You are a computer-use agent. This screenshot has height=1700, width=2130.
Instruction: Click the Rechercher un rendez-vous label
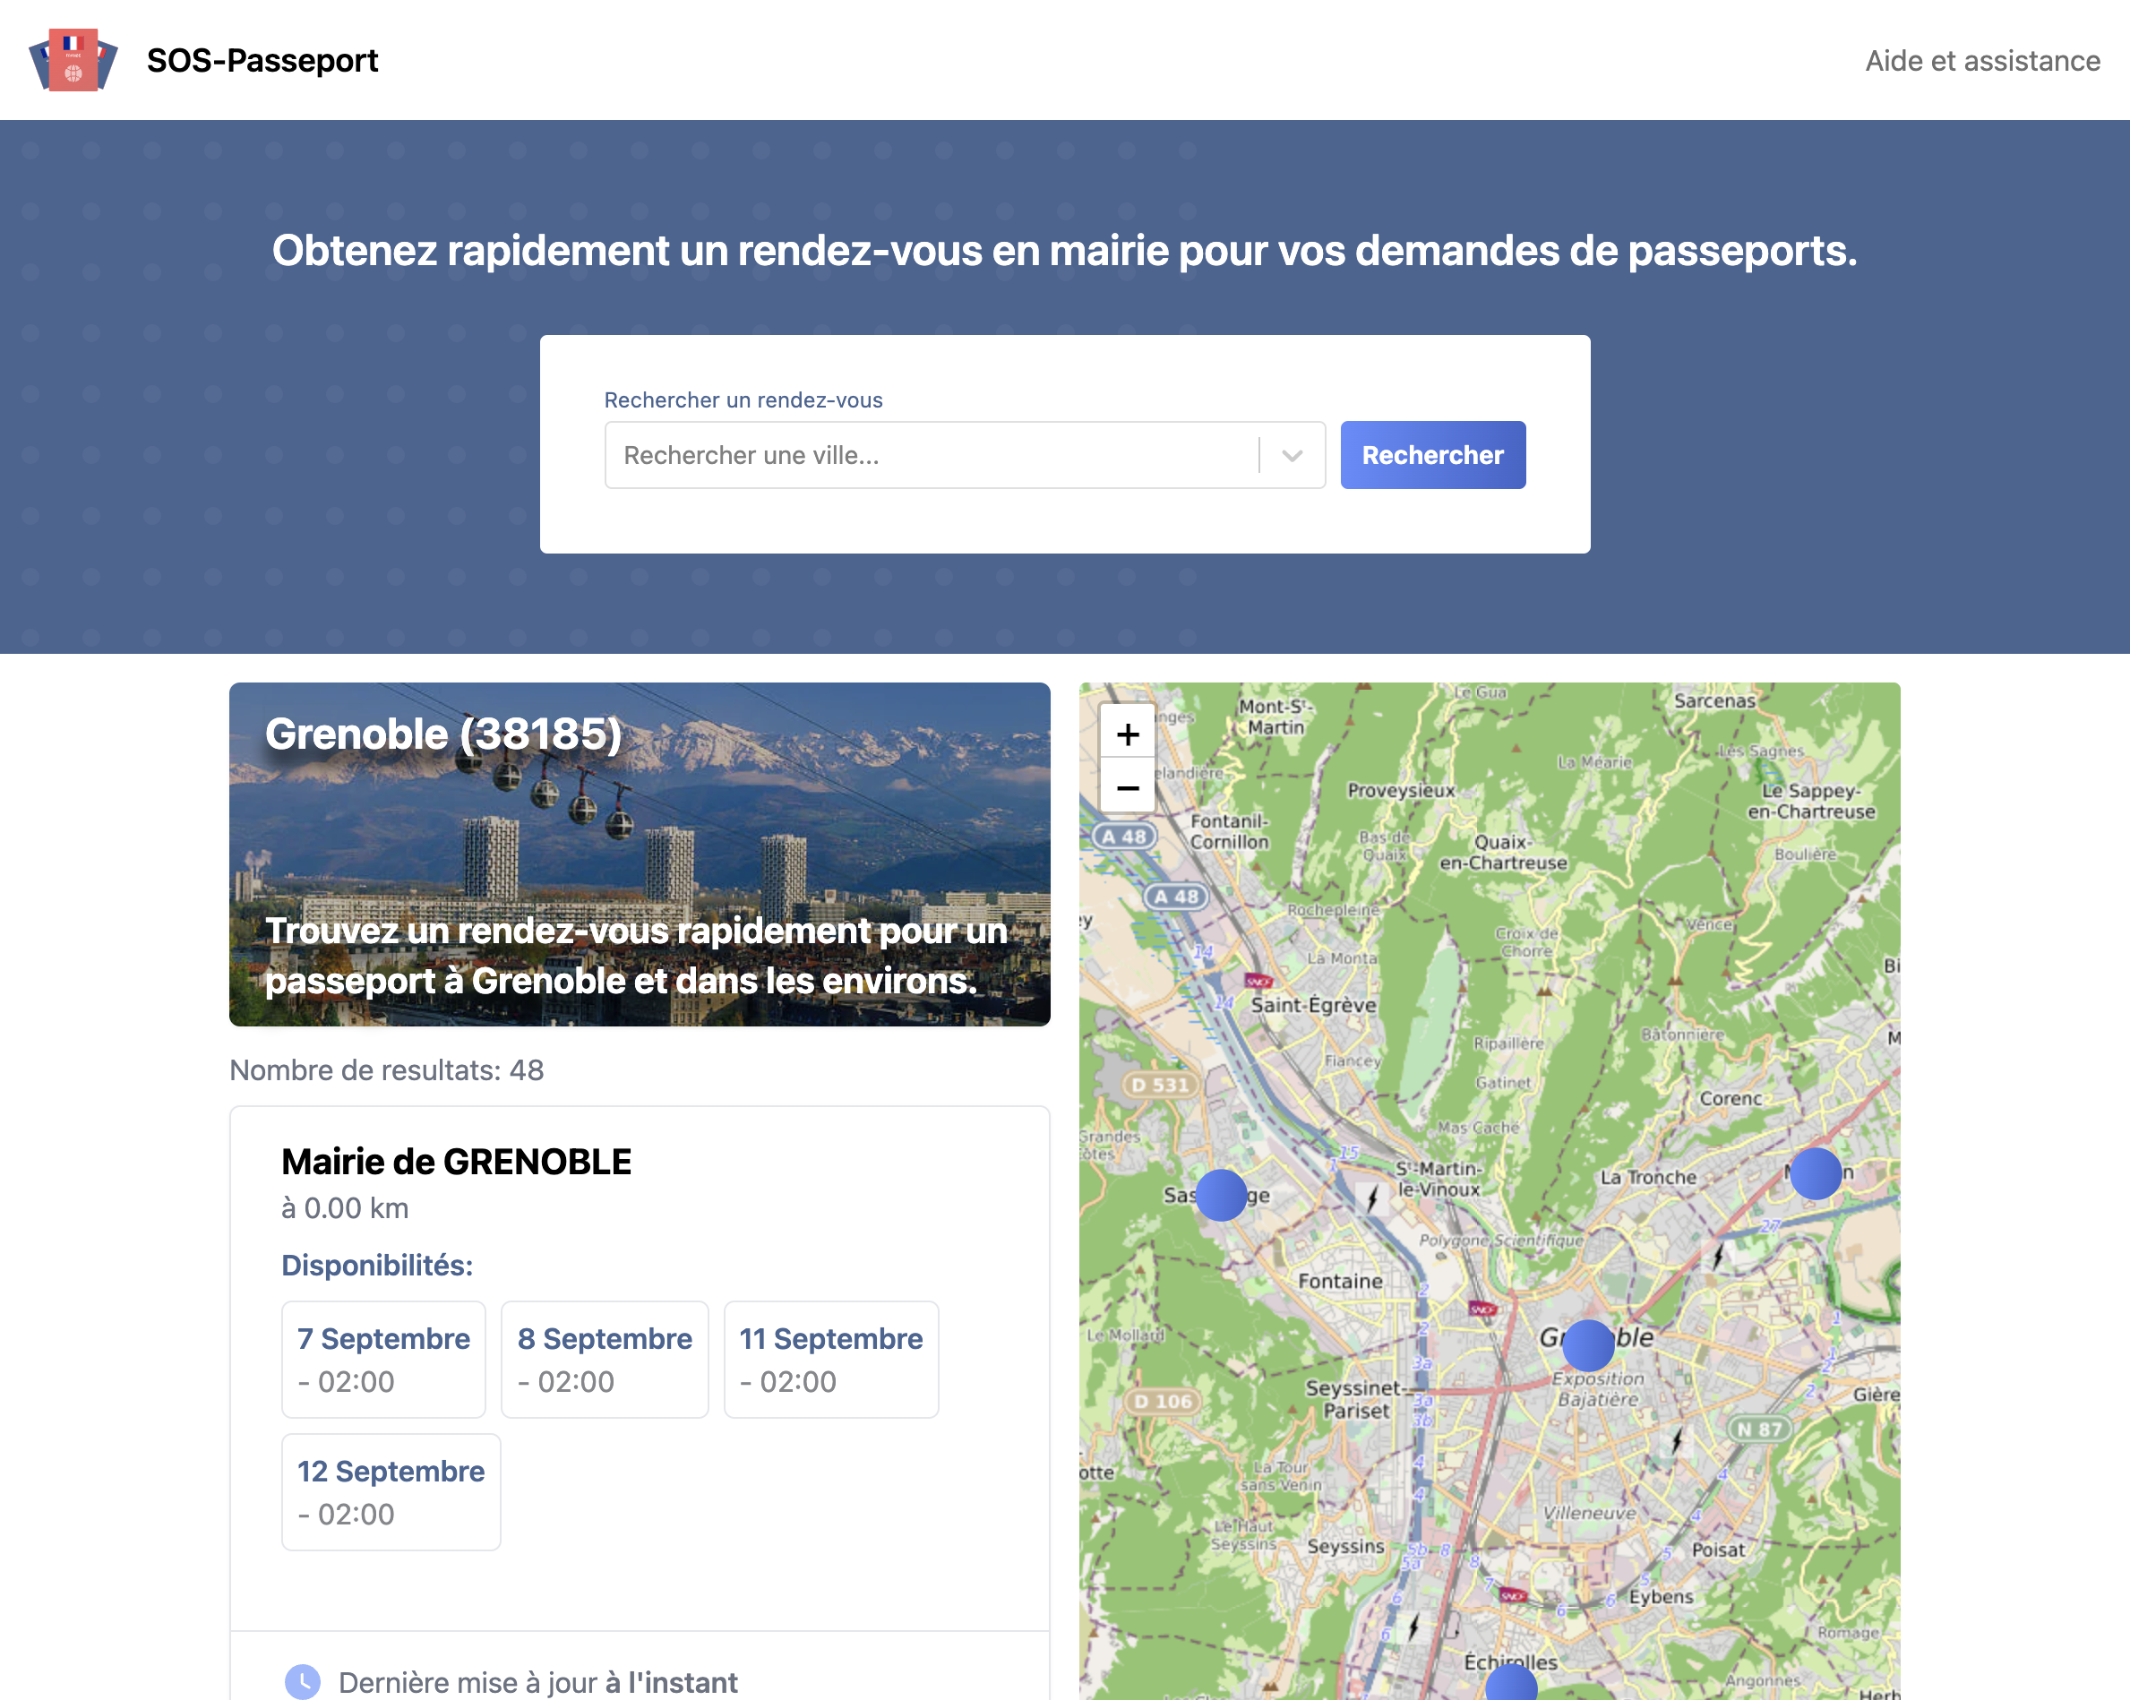(743, 400)
